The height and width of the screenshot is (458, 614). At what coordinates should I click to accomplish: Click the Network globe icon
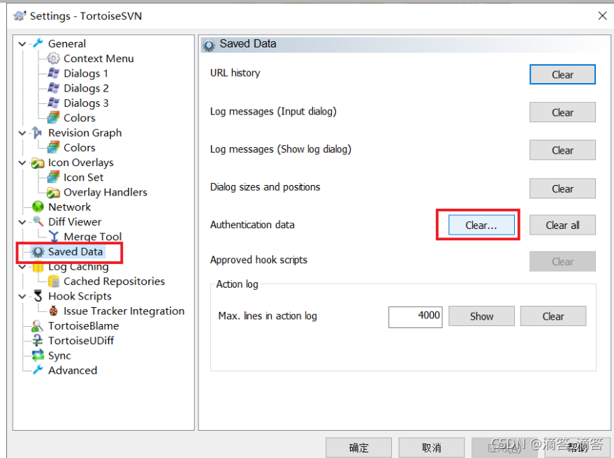pos(38,207)
